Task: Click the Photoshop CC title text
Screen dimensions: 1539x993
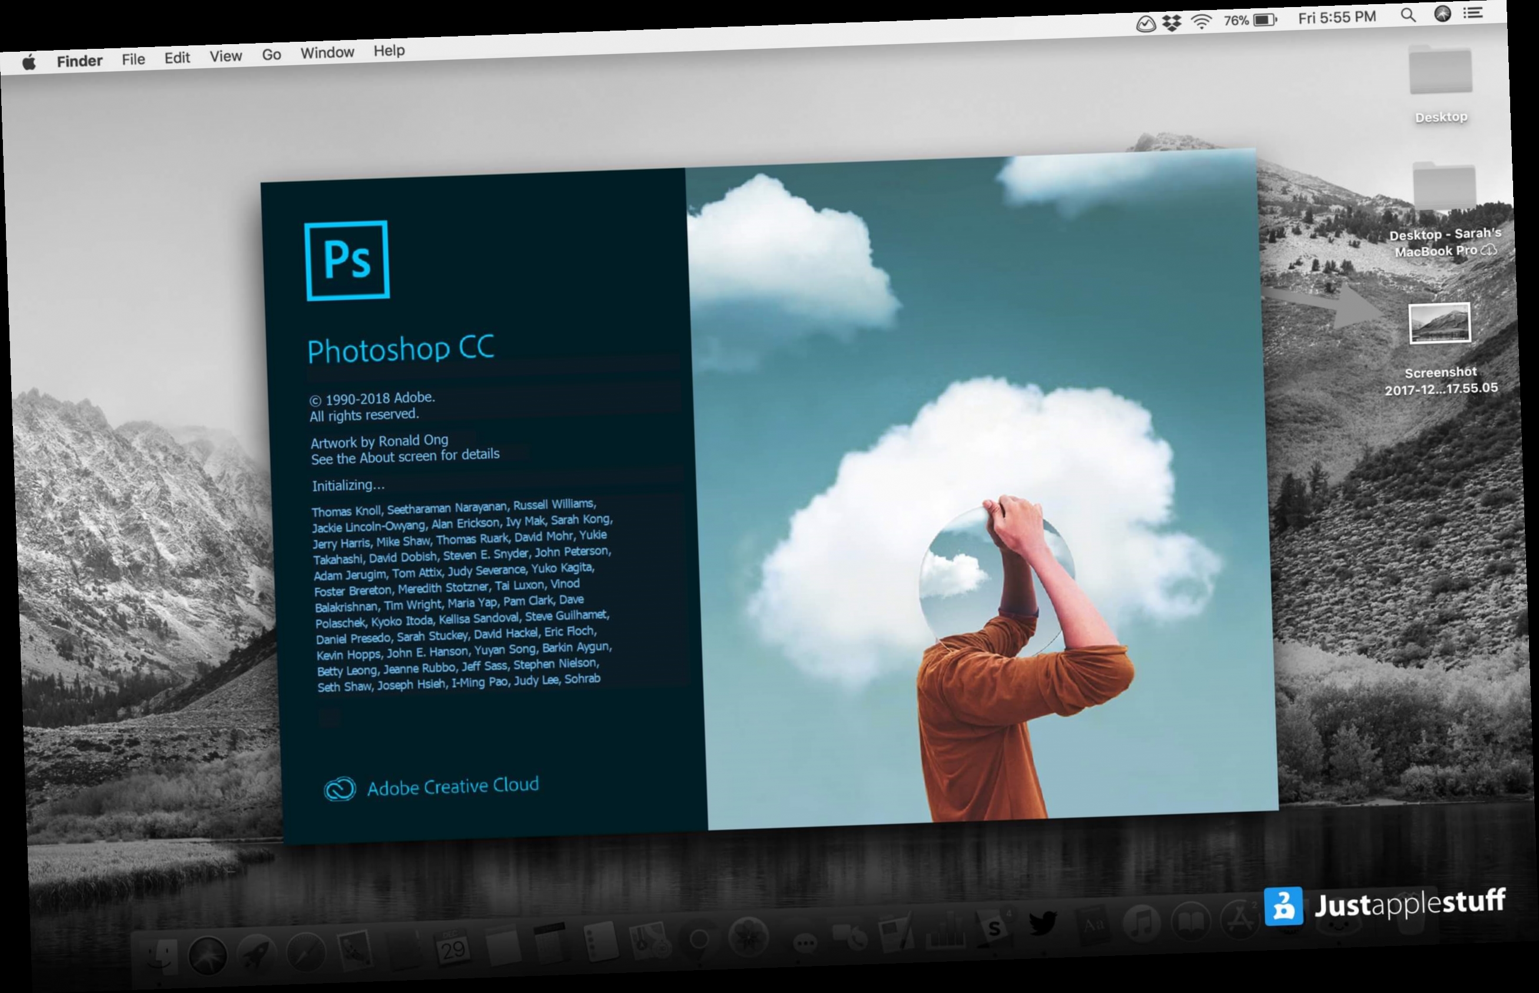Action: pyautogui.click(x=401, y=349)
